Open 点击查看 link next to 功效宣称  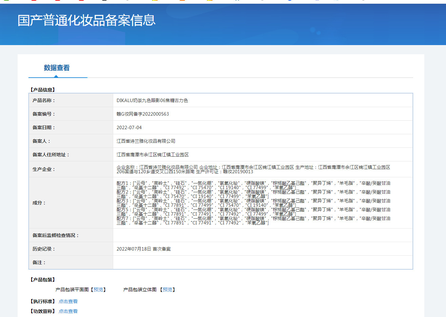(x=68, y=311)
